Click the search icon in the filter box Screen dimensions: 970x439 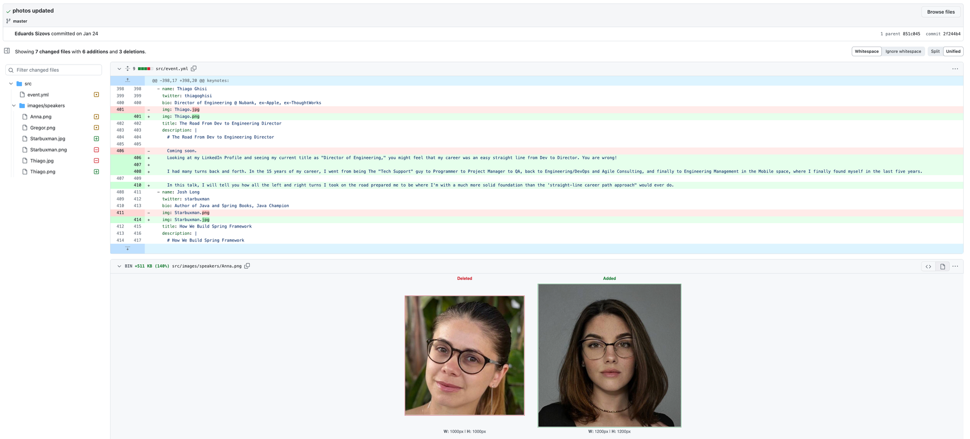[11, 70]
